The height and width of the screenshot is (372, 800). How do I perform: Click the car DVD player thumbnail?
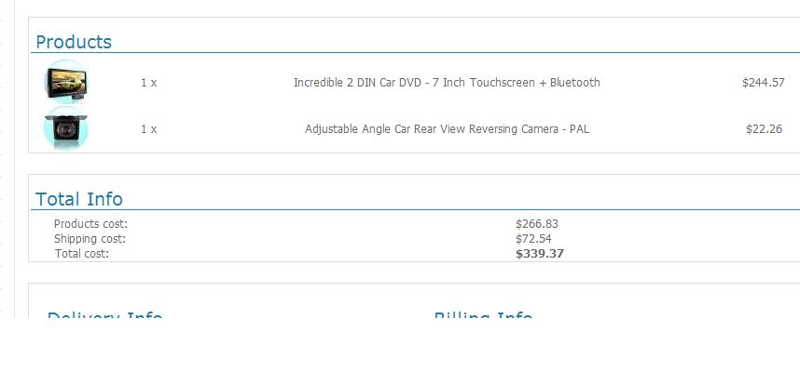(66, 82)
